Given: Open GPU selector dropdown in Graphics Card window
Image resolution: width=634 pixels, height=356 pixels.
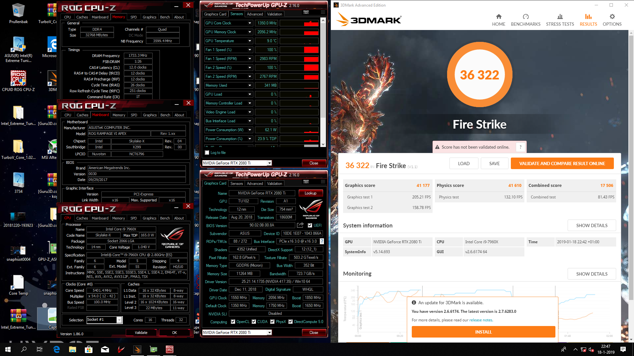Looking at the screenshot, I should [269, 333].
